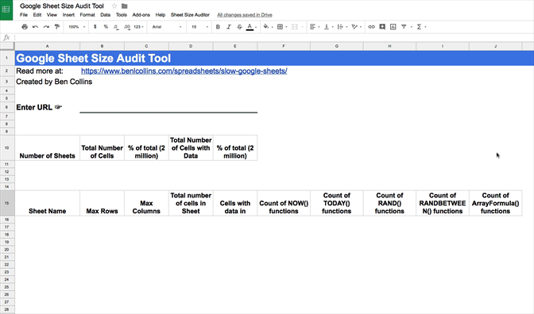Click the insert link icon
This screenshot has height=314, width=534.
[x=372, y=27]
